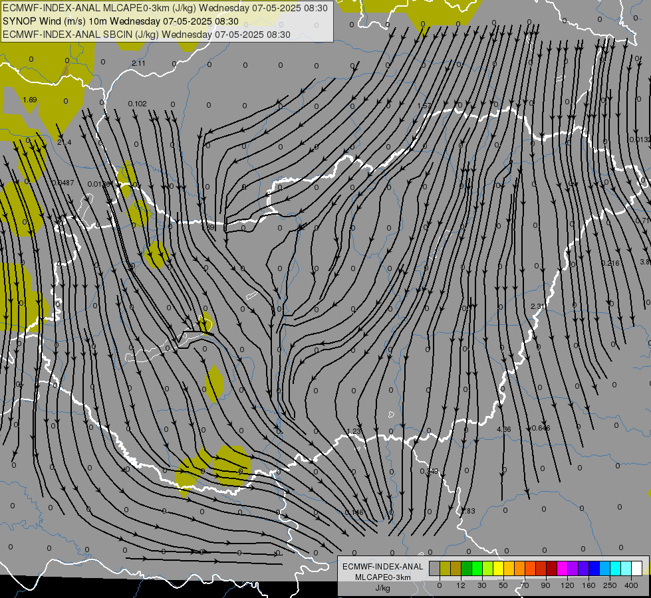Click the J/kg unit label in legend
Viewport: 651px width, 598px height.
coord(382,588)
